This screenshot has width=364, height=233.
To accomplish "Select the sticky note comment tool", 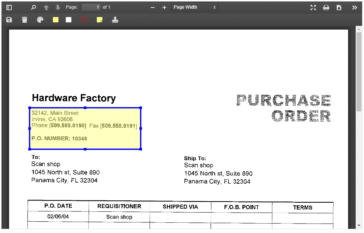I will pos(99,19).
